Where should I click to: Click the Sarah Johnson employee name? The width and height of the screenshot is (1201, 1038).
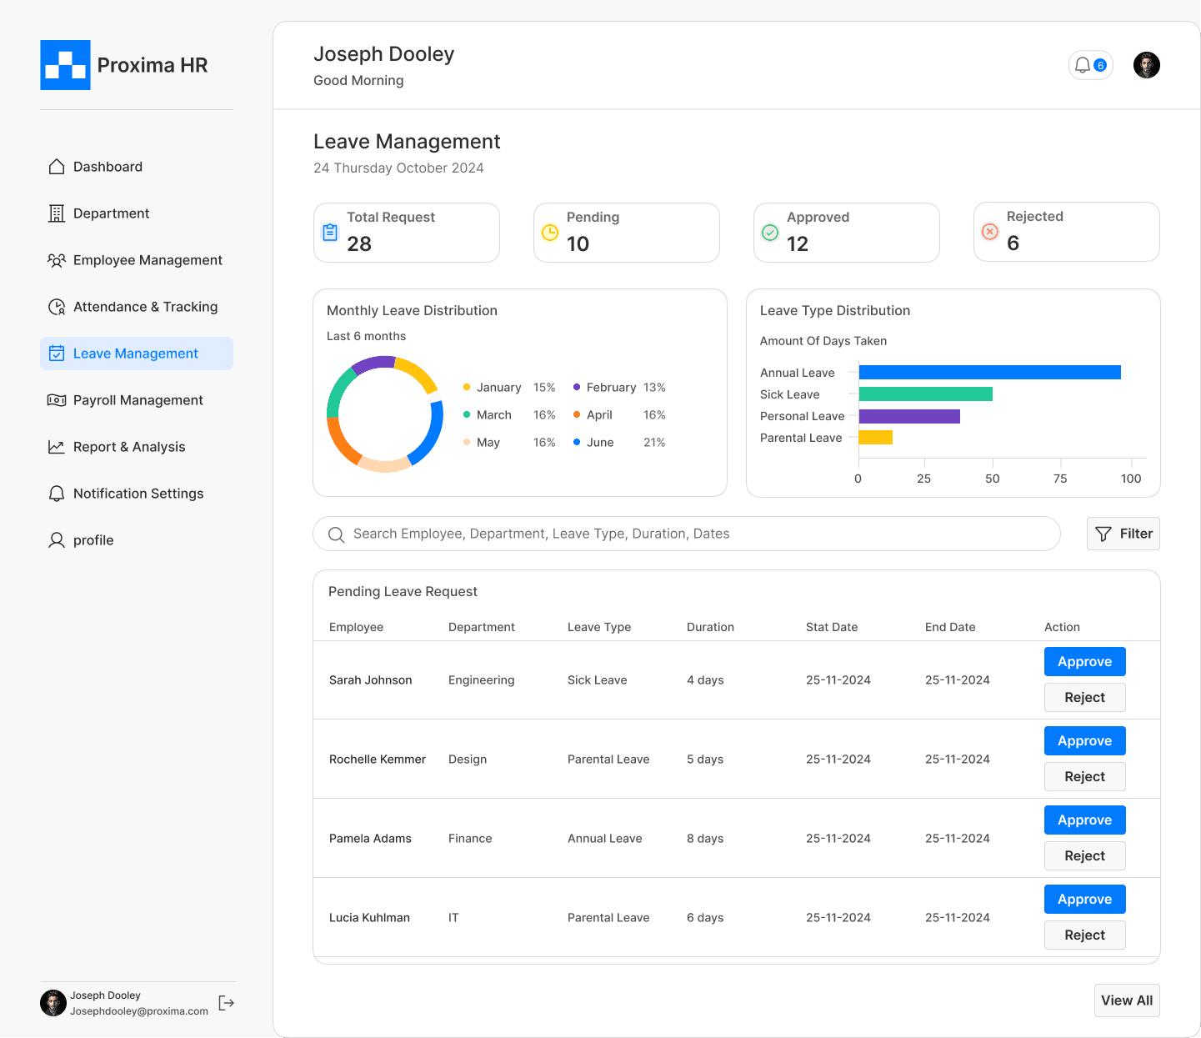pos(371,680)
